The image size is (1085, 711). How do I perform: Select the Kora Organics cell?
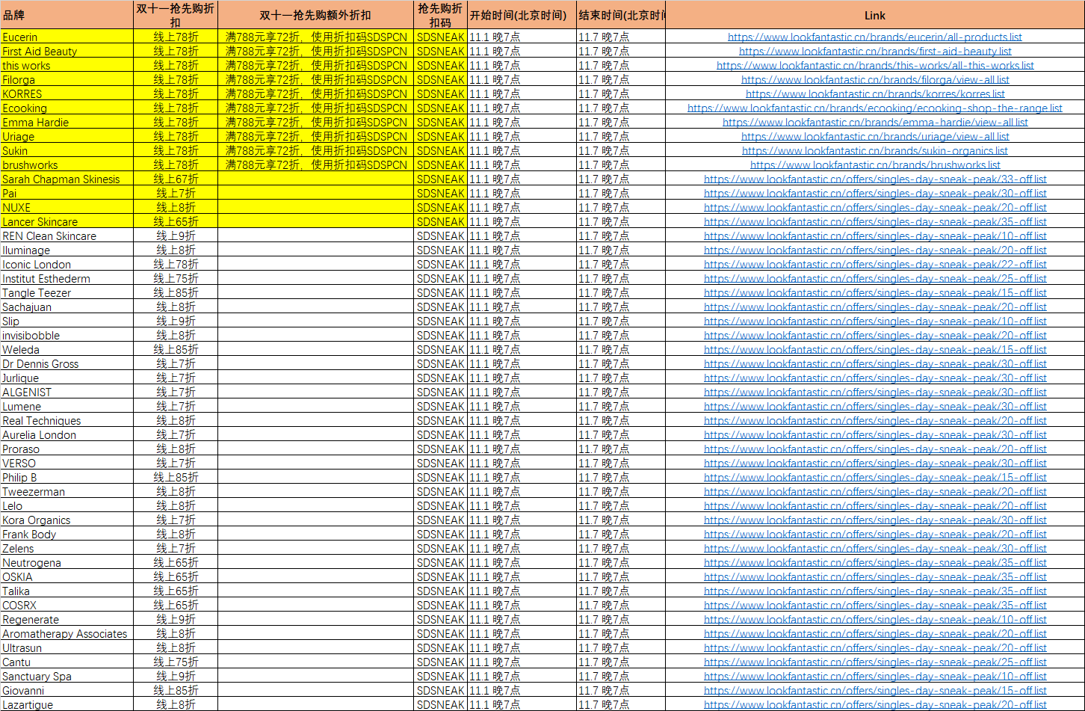67,520
